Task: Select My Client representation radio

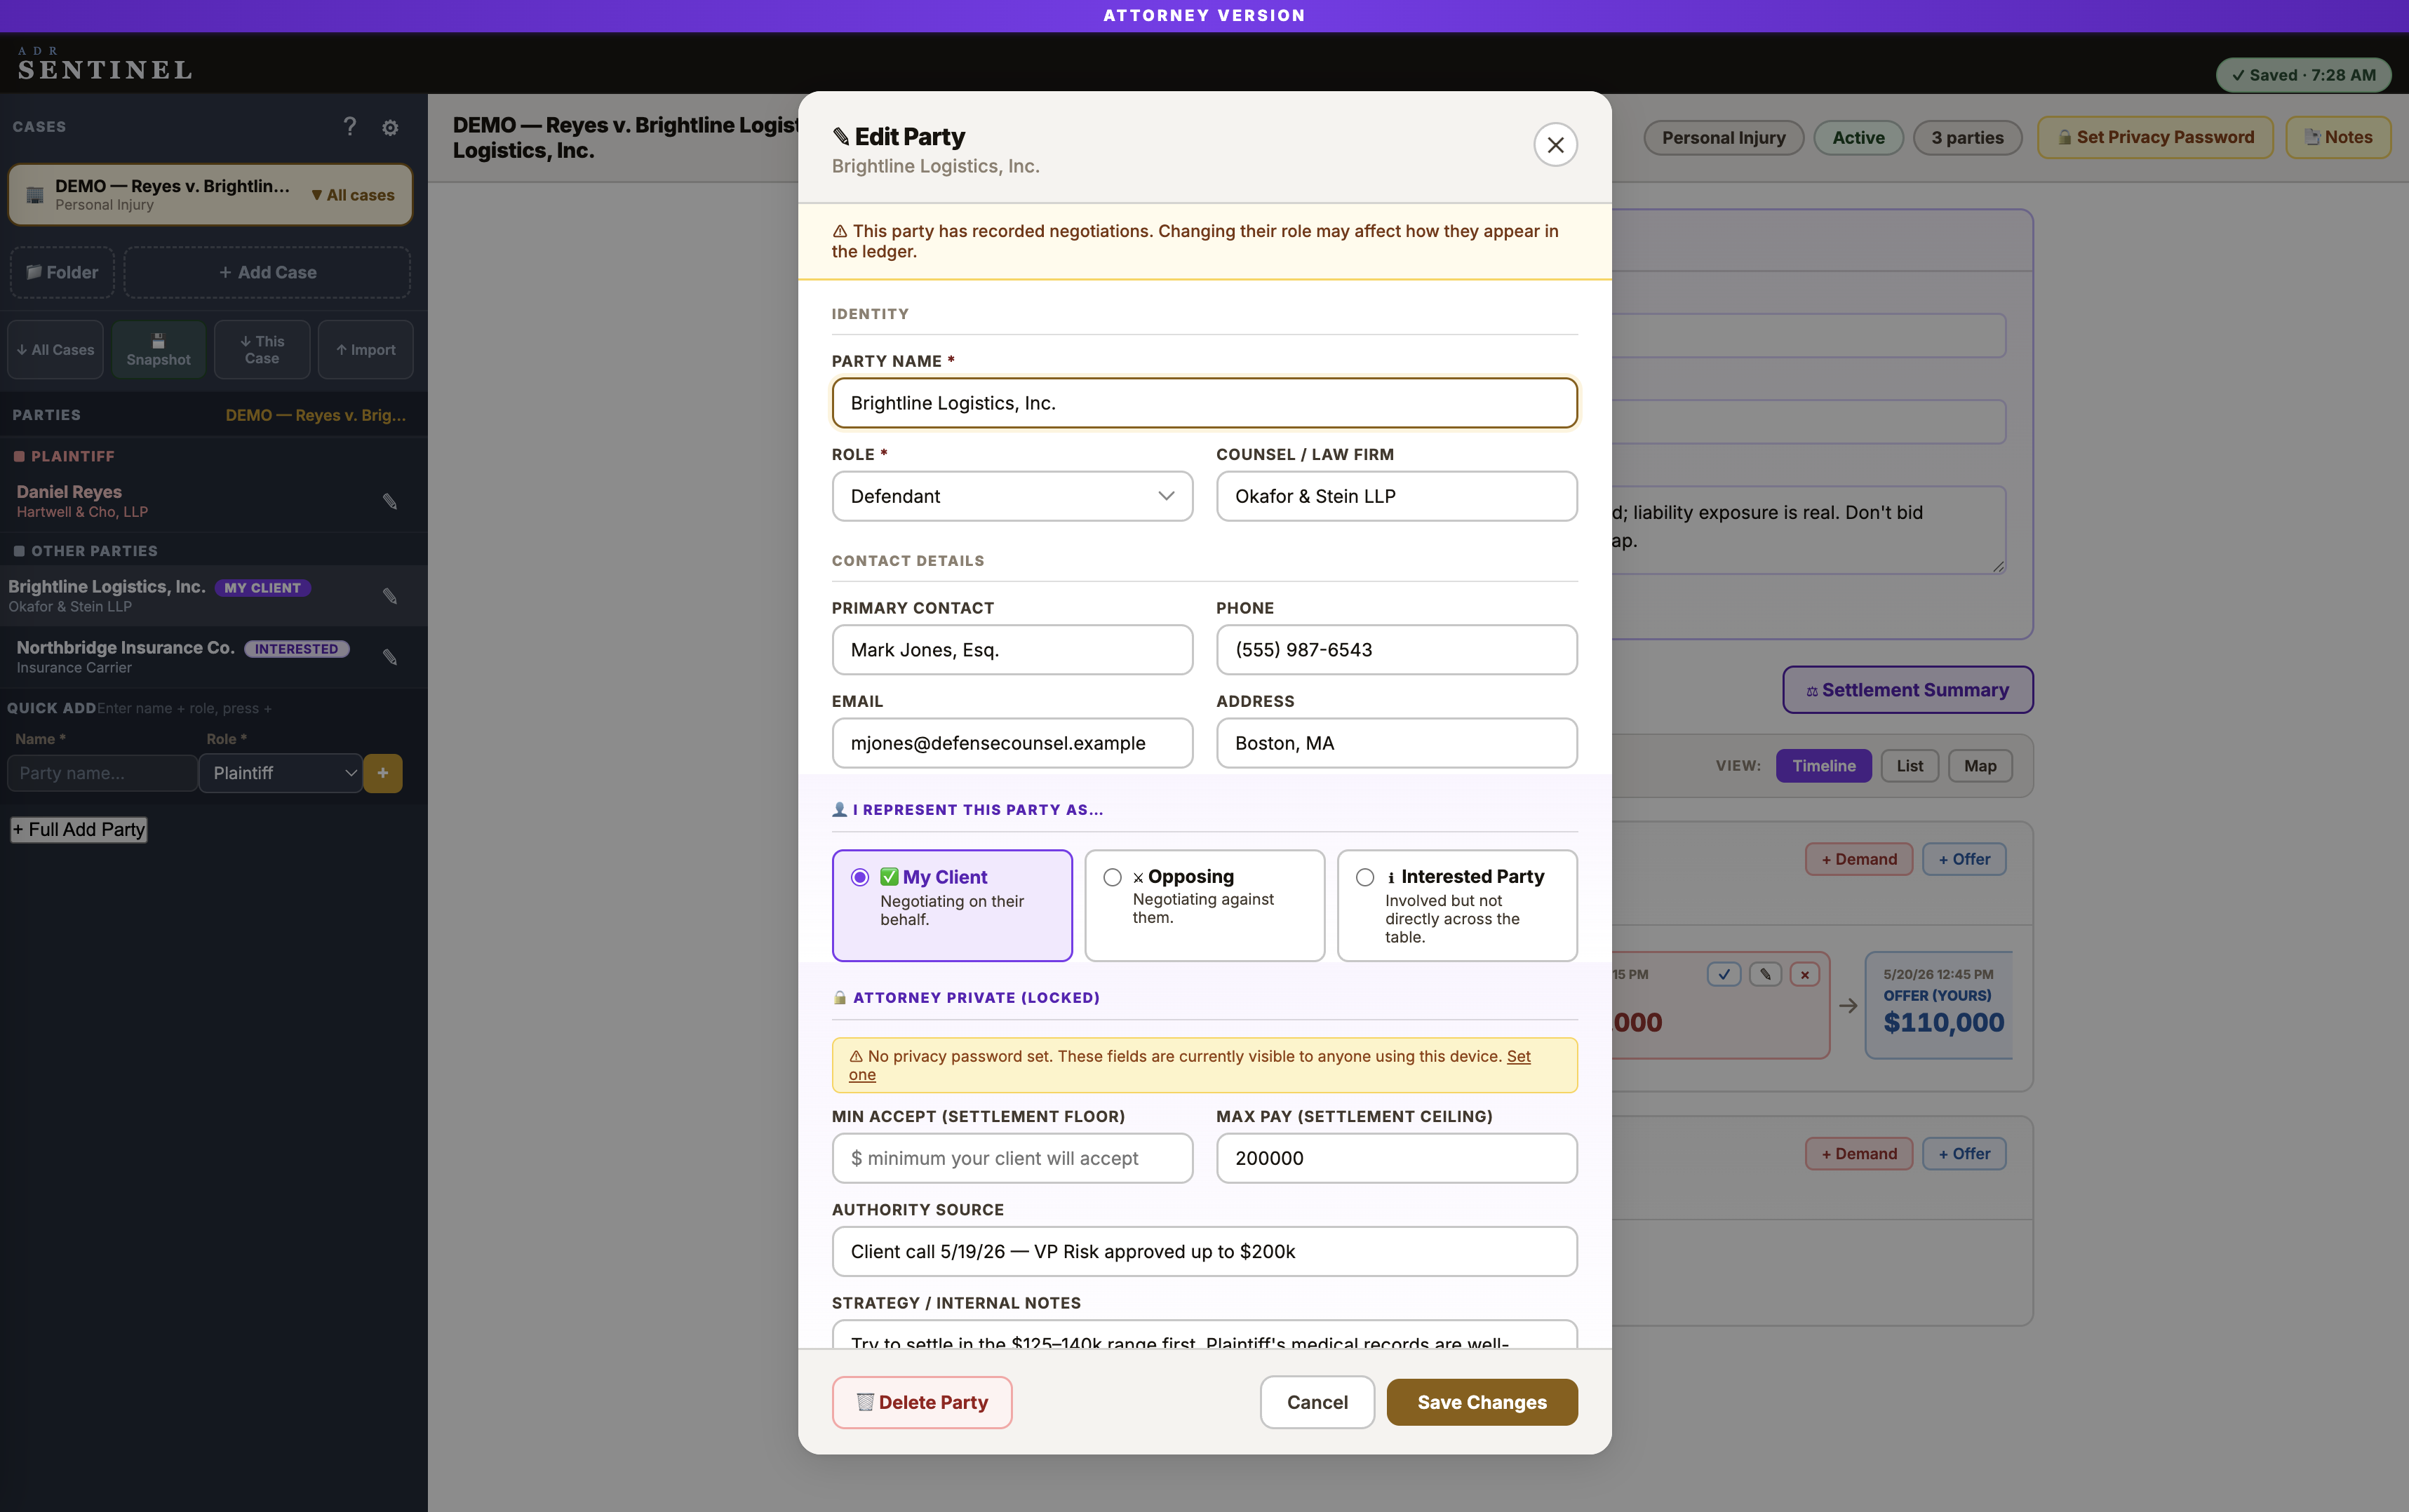Action: [x=860, y=877]
